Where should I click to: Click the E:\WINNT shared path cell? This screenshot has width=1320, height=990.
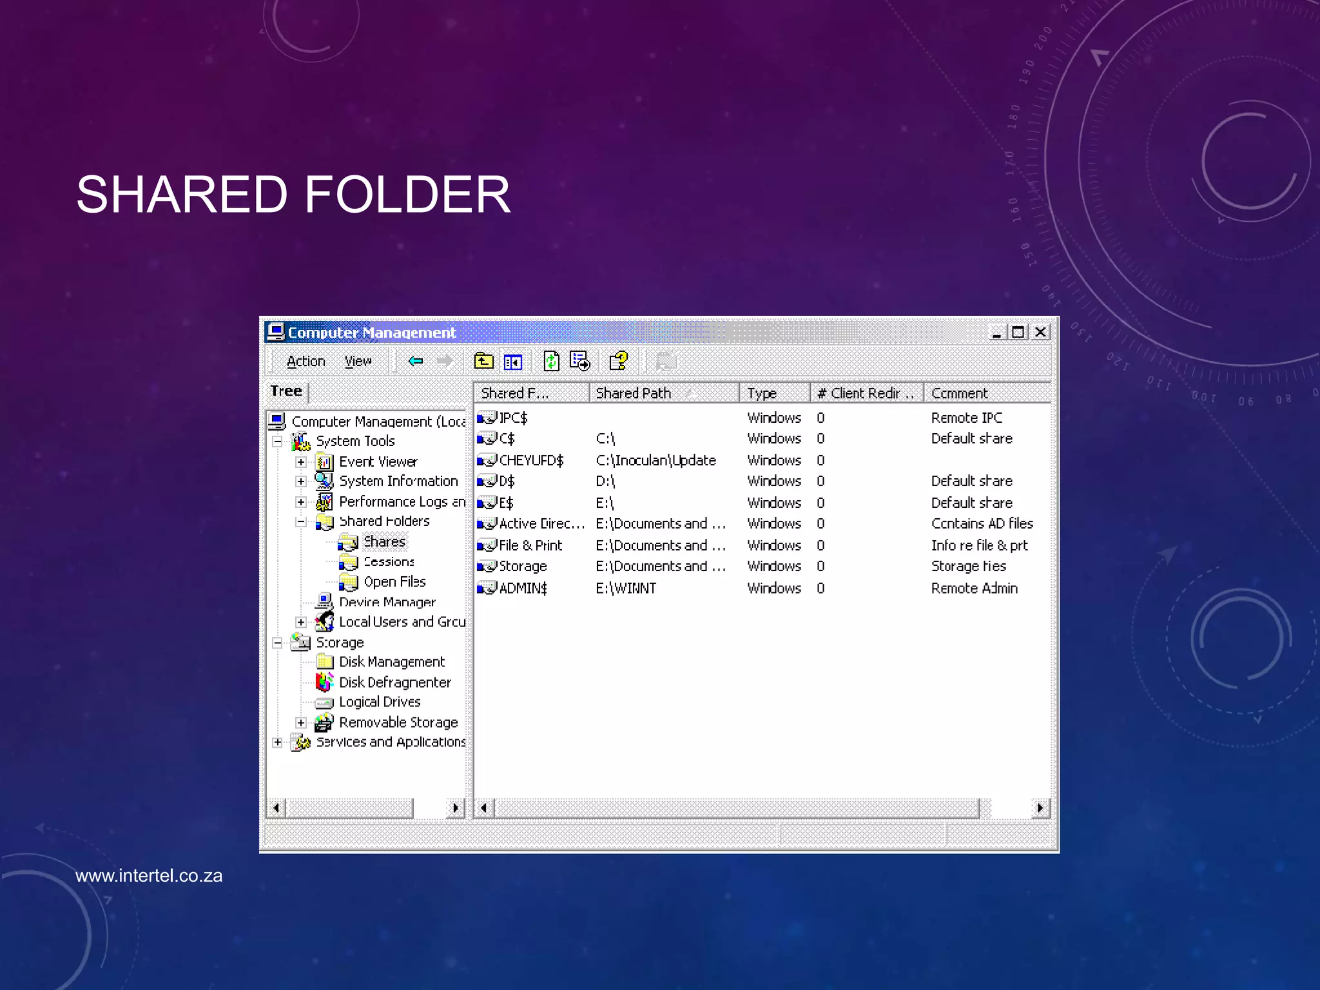click(626, 588)
